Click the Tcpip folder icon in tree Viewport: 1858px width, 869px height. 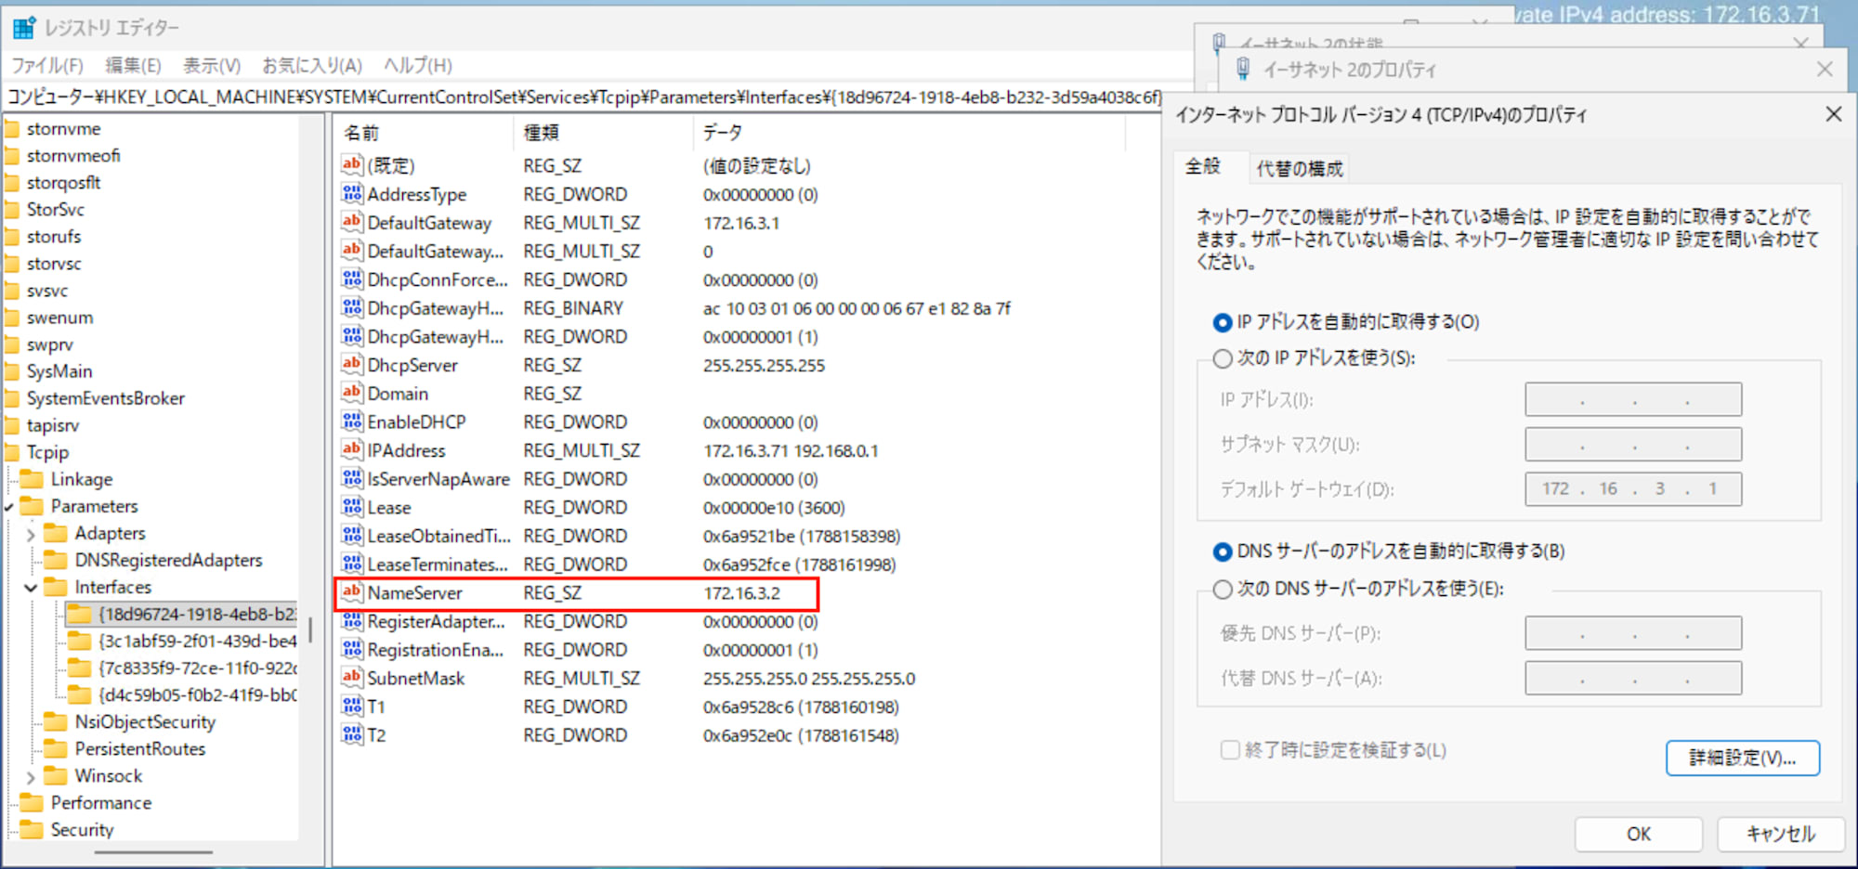tap(12, 452)
